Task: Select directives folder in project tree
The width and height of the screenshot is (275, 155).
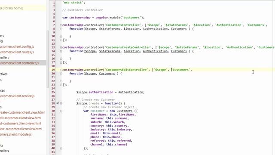Action: coord(4,74)
